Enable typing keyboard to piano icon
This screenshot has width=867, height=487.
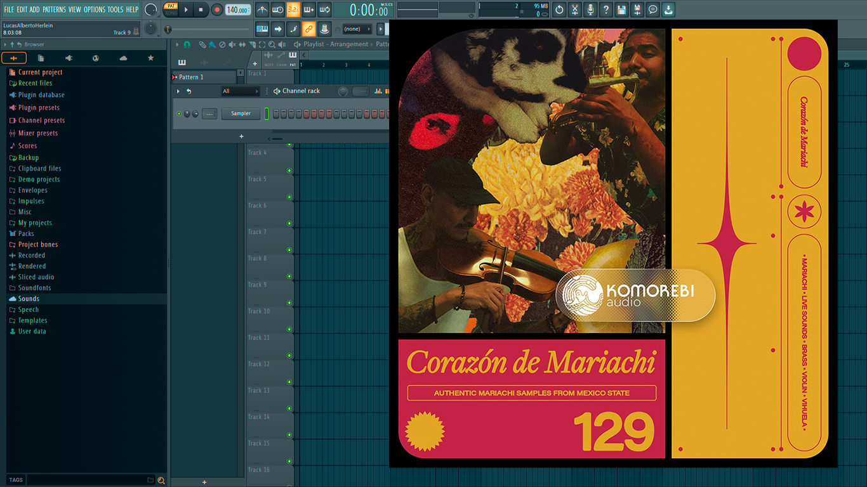[x=262, y=29]
